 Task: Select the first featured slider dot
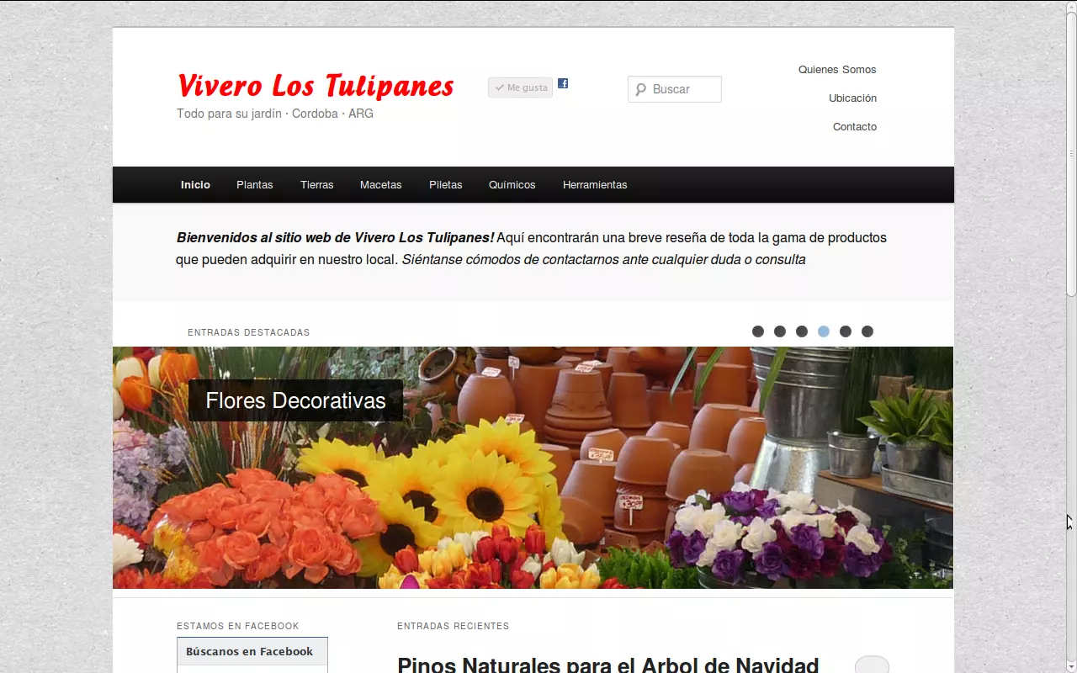[x=758, y=331]
